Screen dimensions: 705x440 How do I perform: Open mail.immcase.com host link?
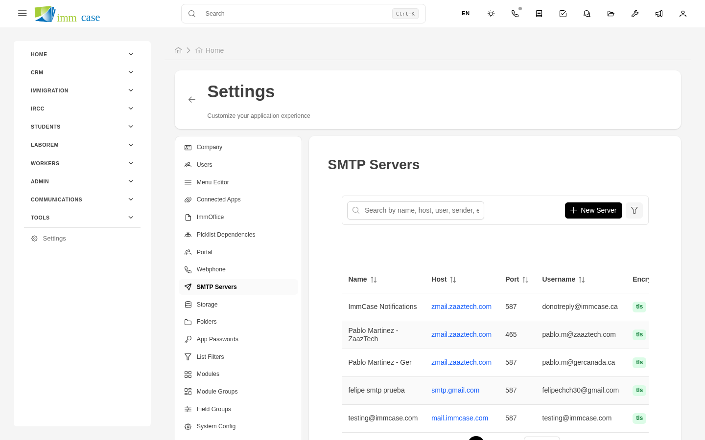tap(460, 418)
